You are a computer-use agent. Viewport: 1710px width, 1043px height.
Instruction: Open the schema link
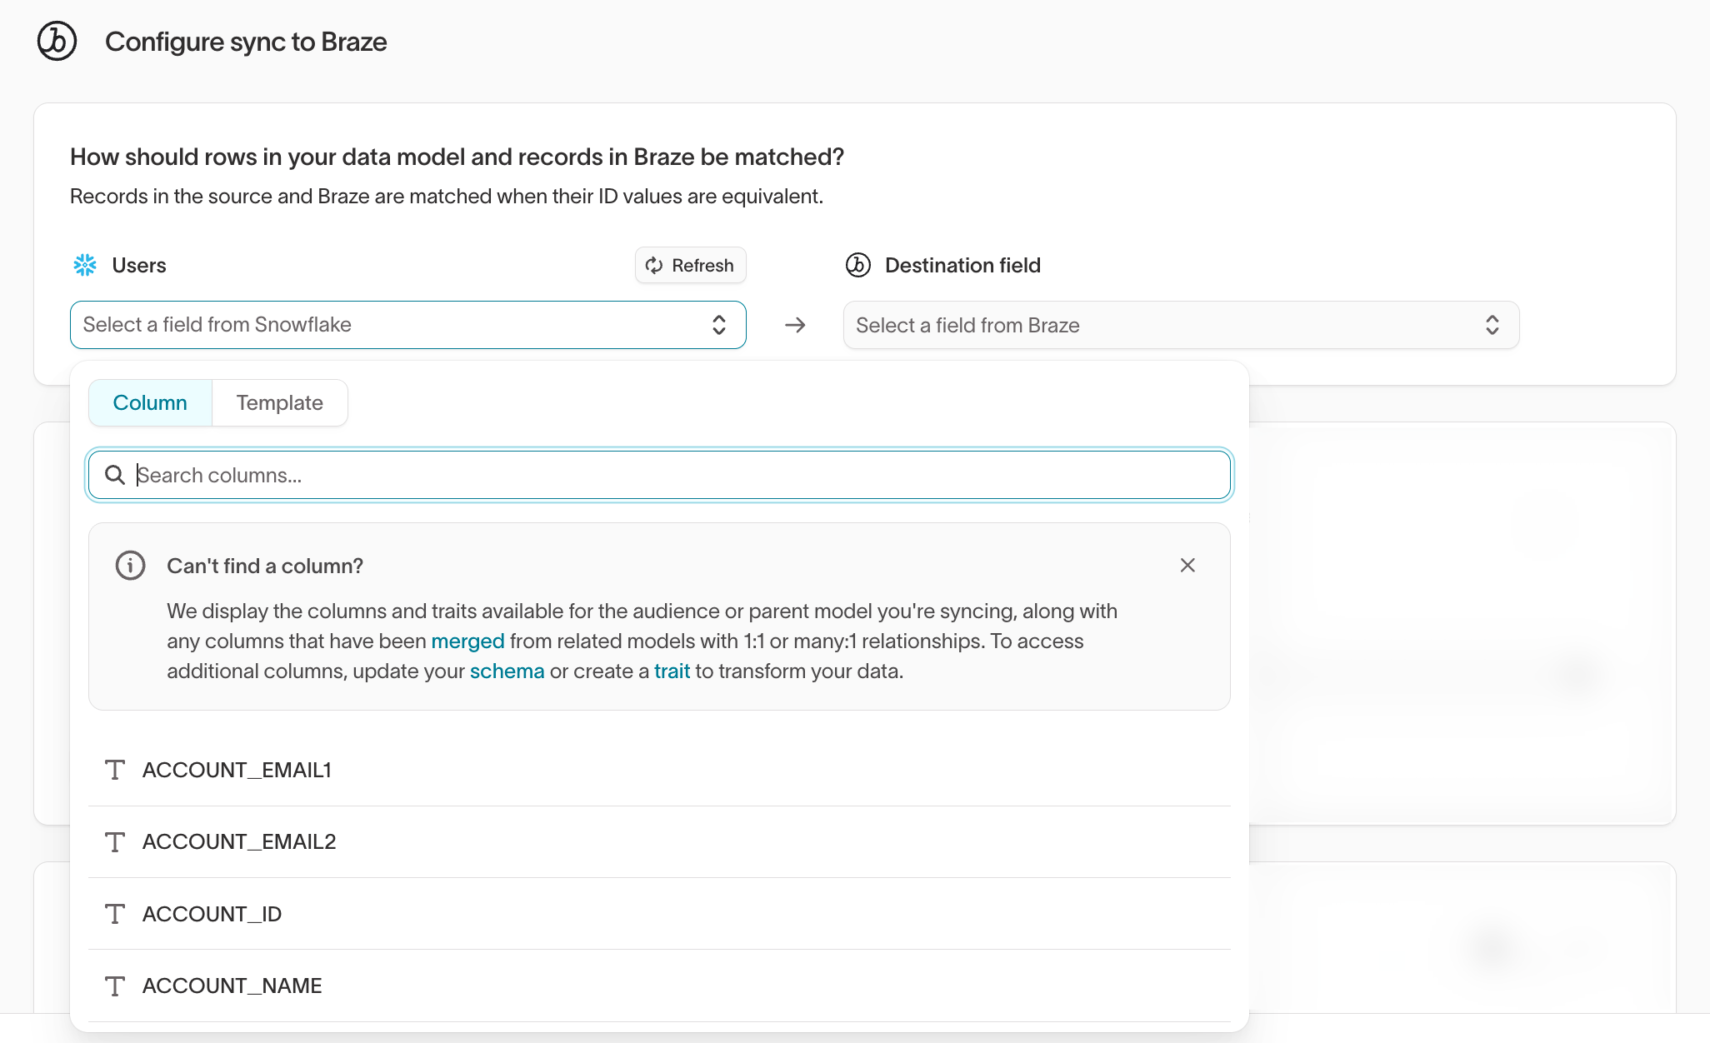(x=507, y=671)
